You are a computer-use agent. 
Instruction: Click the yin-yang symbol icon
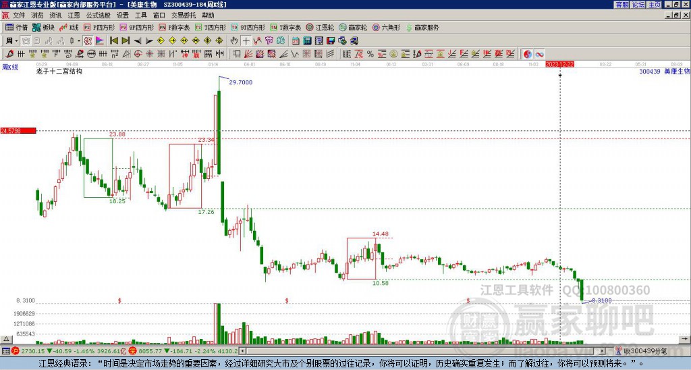point(528,54)
